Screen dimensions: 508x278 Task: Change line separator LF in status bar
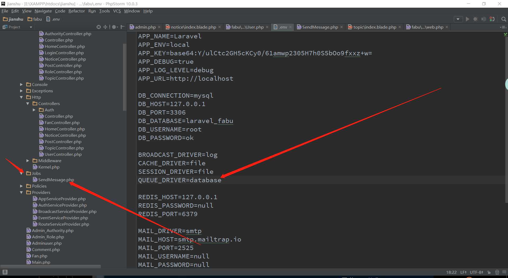click(463, 272)
